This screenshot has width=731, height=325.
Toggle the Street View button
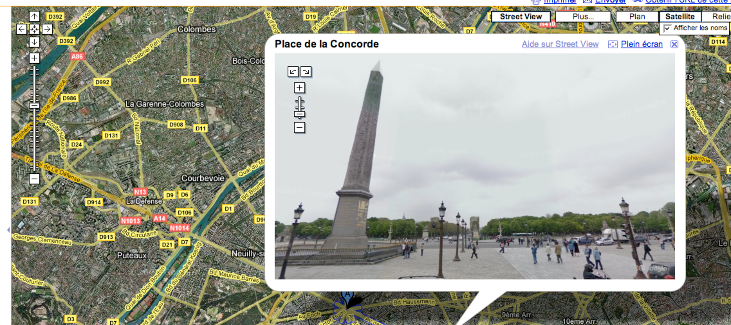pyautogui.click(x=521, y=17)
